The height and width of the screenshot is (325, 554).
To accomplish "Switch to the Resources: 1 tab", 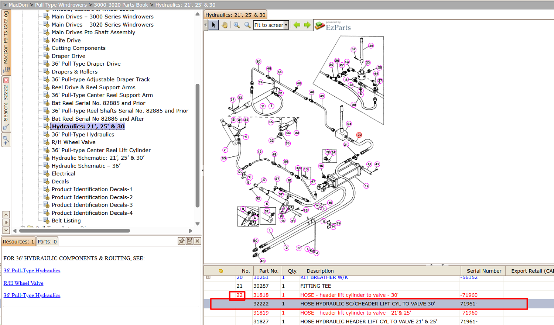I will (x=18, y=242).
